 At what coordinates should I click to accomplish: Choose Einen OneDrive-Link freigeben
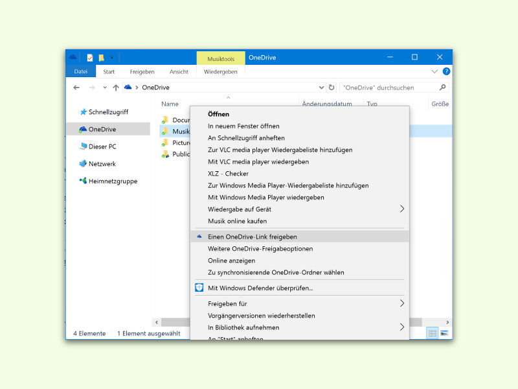[x=300, y=237]
